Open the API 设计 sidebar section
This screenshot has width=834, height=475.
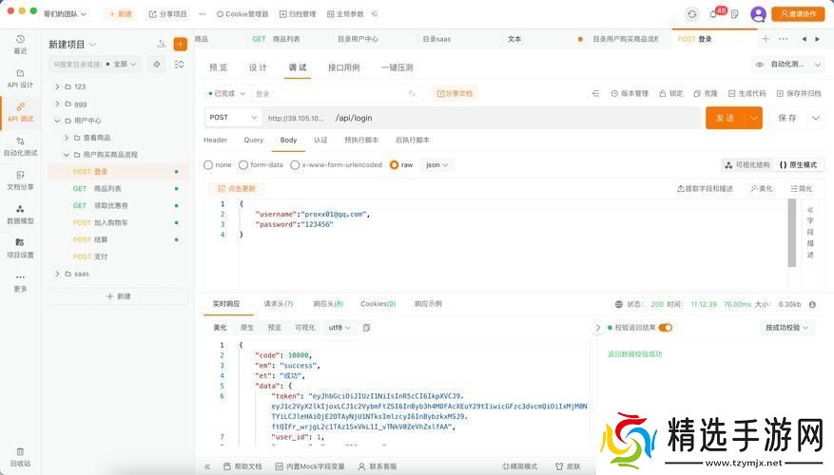click(x=20, y=79)
